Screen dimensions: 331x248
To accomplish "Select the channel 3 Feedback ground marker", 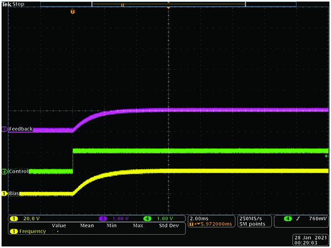I will [x=4, y=129].
